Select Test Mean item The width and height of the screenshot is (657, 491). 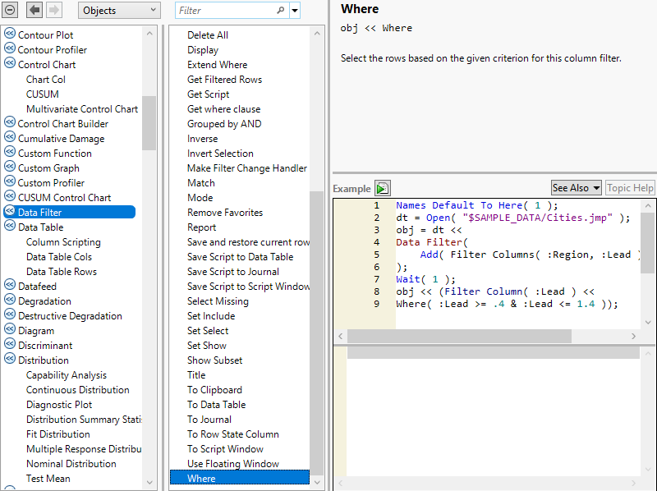[x=48, y=479]
